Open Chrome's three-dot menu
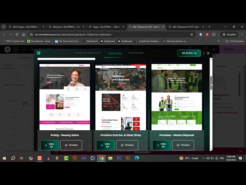This screenshot has width=246, height=185. (x=242, y=34)
